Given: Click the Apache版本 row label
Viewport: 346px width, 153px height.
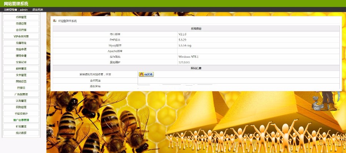Looking at the screenshot, I should [x=115, y=51].
